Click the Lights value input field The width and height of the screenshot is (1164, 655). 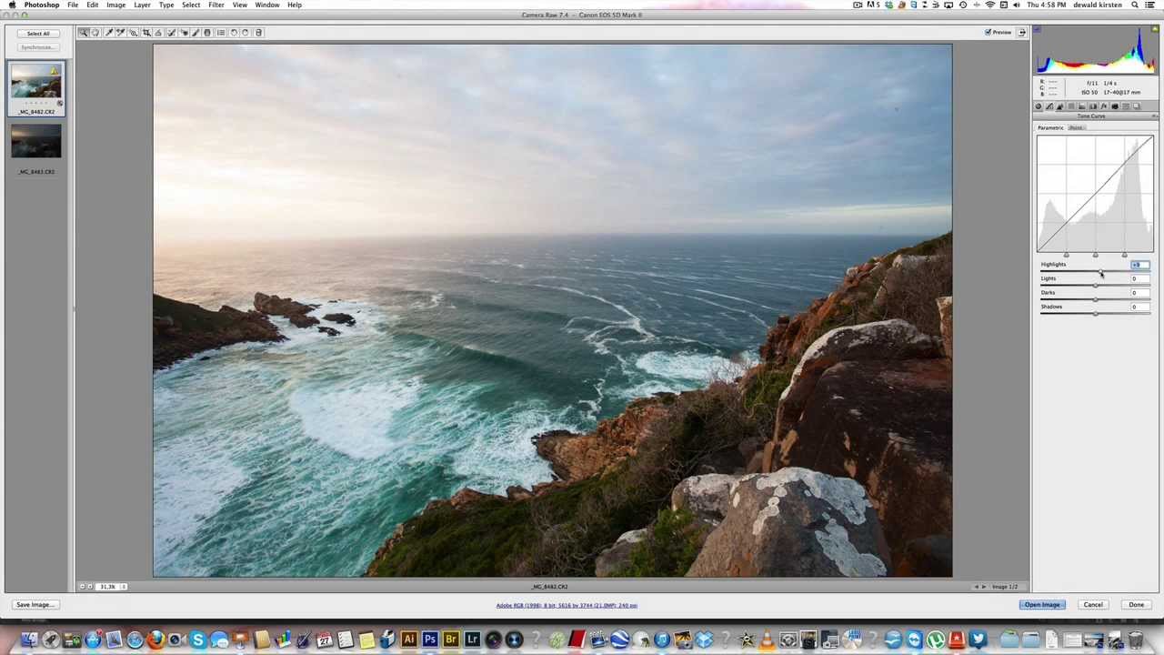tap(1139, 278)
